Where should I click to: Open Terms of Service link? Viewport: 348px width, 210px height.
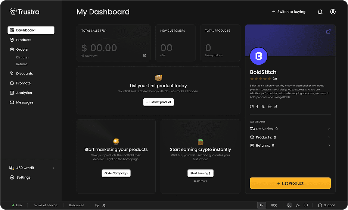pyautogui.click(x=45, y=206)
